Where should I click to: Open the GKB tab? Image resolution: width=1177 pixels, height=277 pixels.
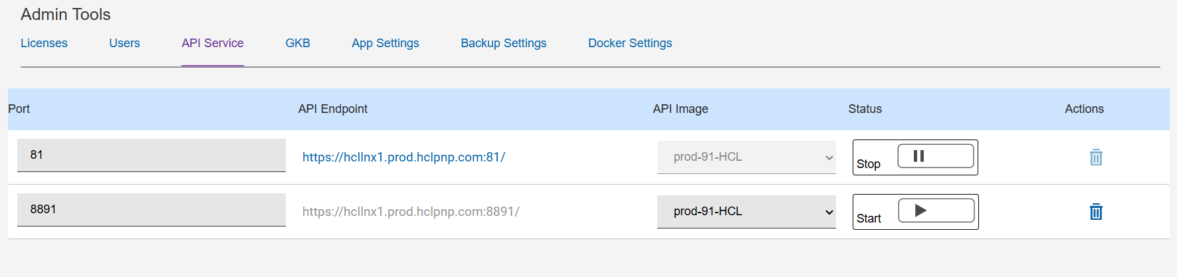(x=298, y=43)
